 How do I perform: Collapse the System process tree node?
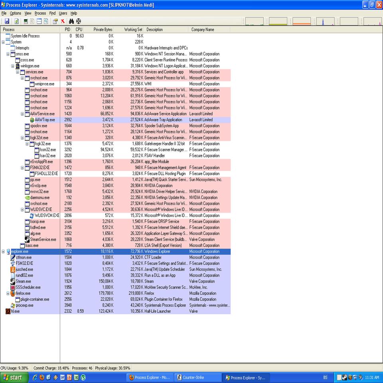pos(3,42)
